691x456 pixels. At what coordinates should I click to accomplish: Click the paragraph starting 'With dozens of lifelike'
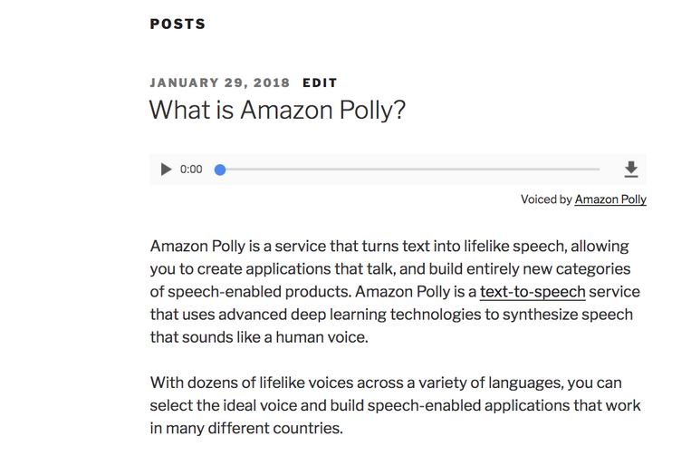coord(395,405)
